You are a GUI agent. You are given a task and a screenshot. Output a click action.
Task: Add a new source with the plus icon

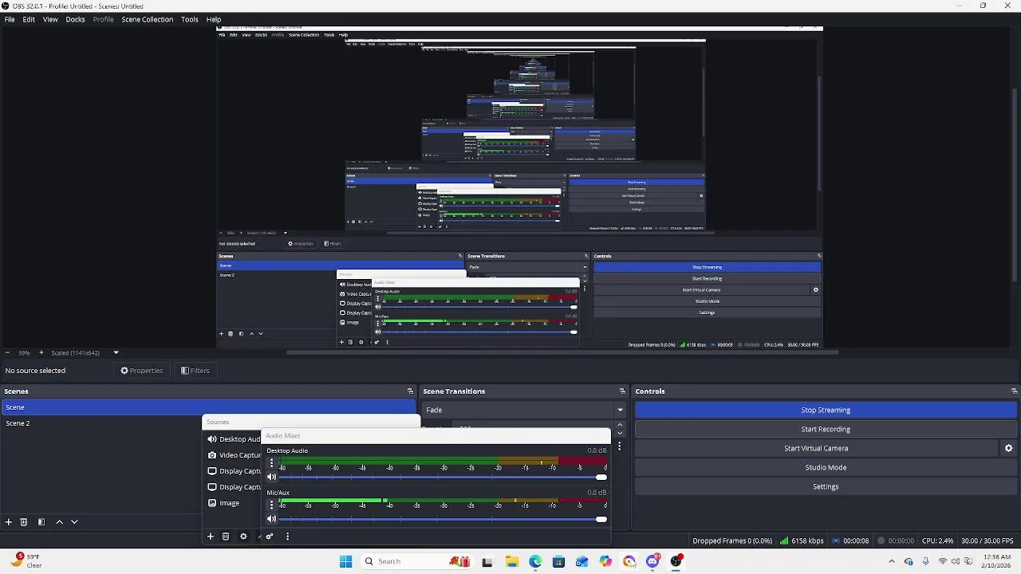[211, 537]
